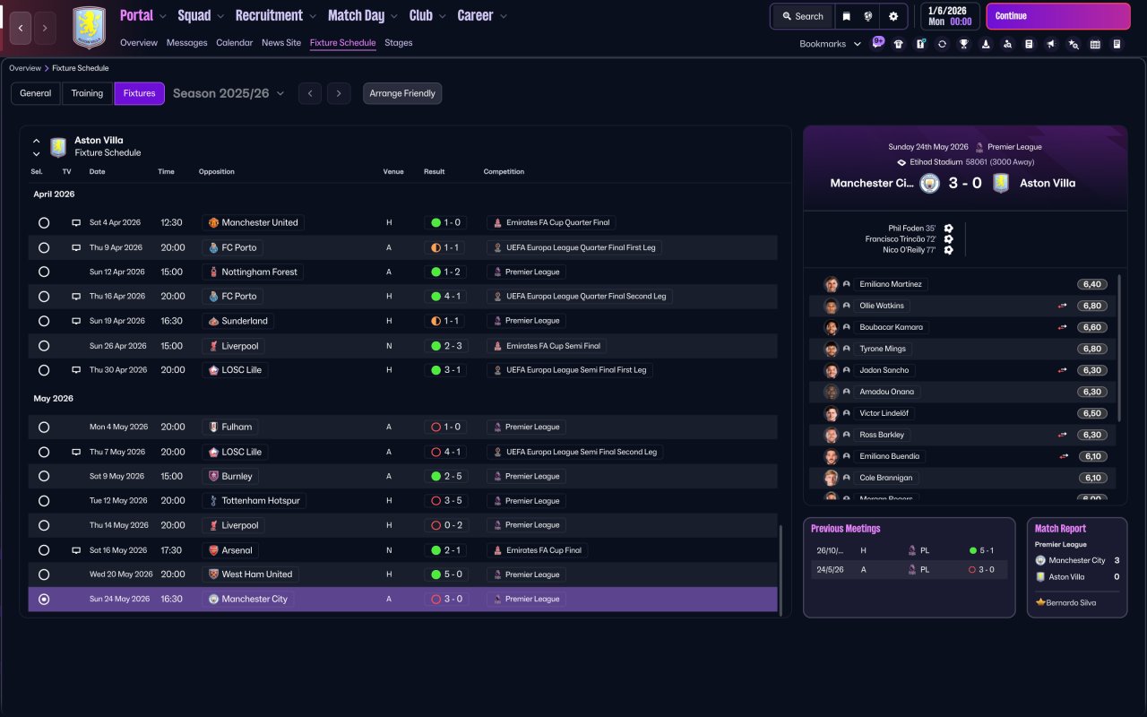Open the world globe icon in top bar
Screen dimensions: 1147x717
869,16
